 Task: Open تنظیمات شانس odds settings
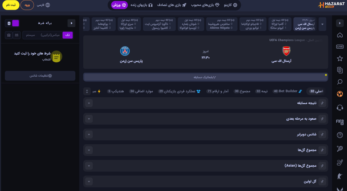[40, 76]
